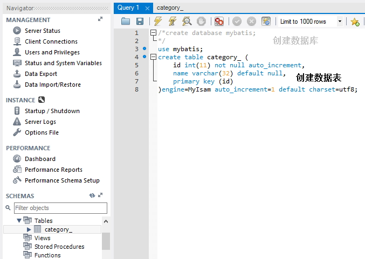Collapse the Tables tree node
This screenshot has height=259, width=365.
pos(19,220)
